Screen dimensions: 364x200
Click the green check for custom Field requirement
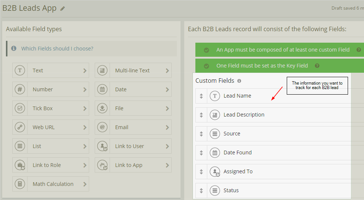(207, 50)
